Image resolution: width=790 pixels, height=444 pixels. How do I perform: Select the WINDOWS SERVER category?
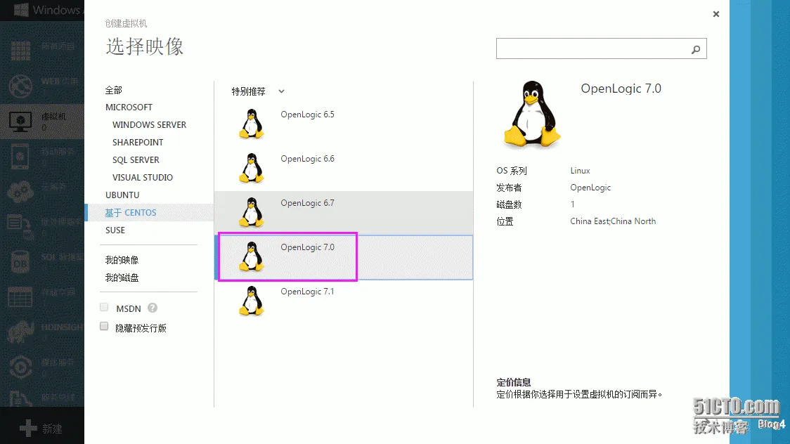(x=149, y=125)
